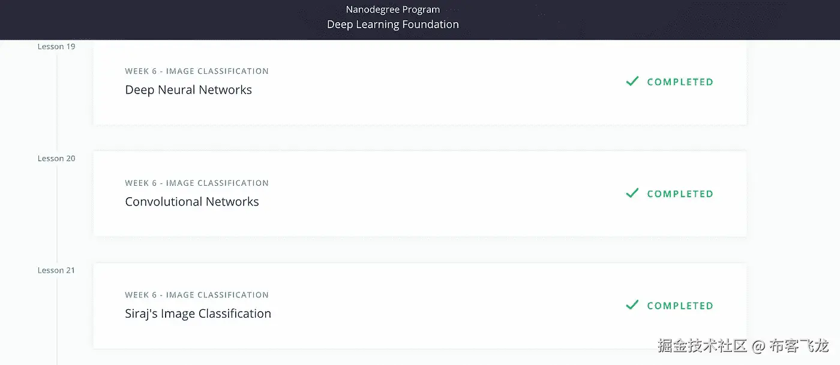Click the green checkmark for Deep Neural Networks
Screen dimensions: 840x365
(x=632, y=81)
